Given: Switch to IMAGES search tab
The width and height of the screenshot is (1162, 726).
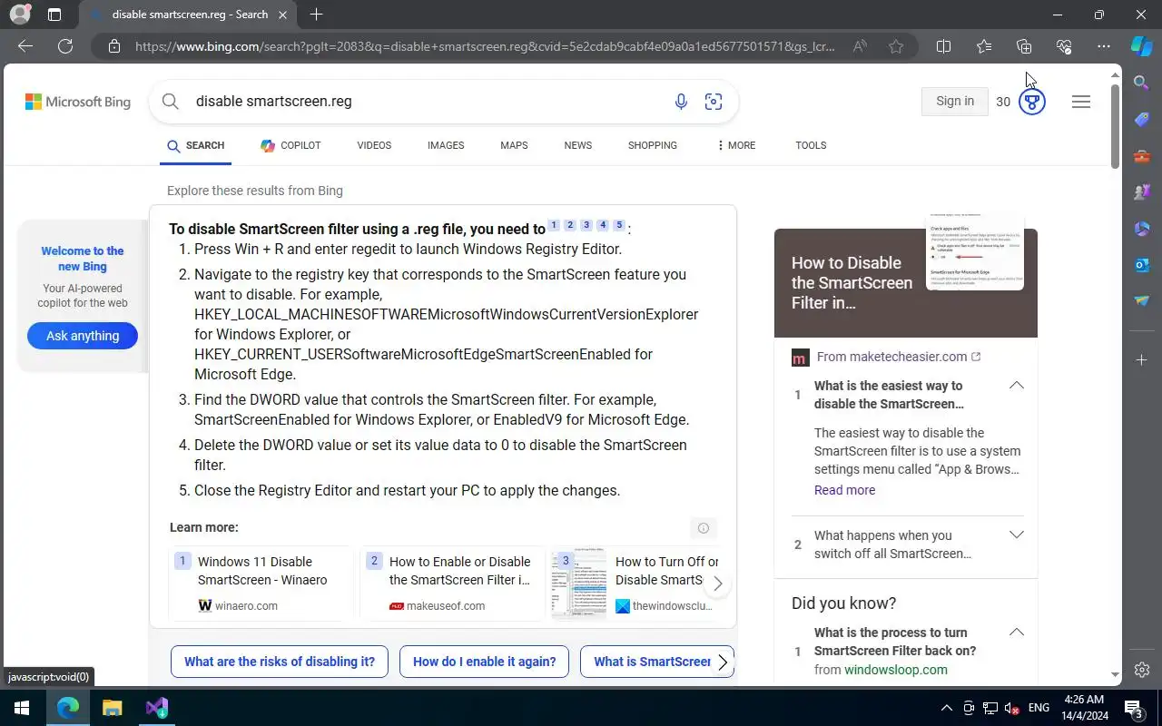Looking at the screenshot, I should pos(446,145).
